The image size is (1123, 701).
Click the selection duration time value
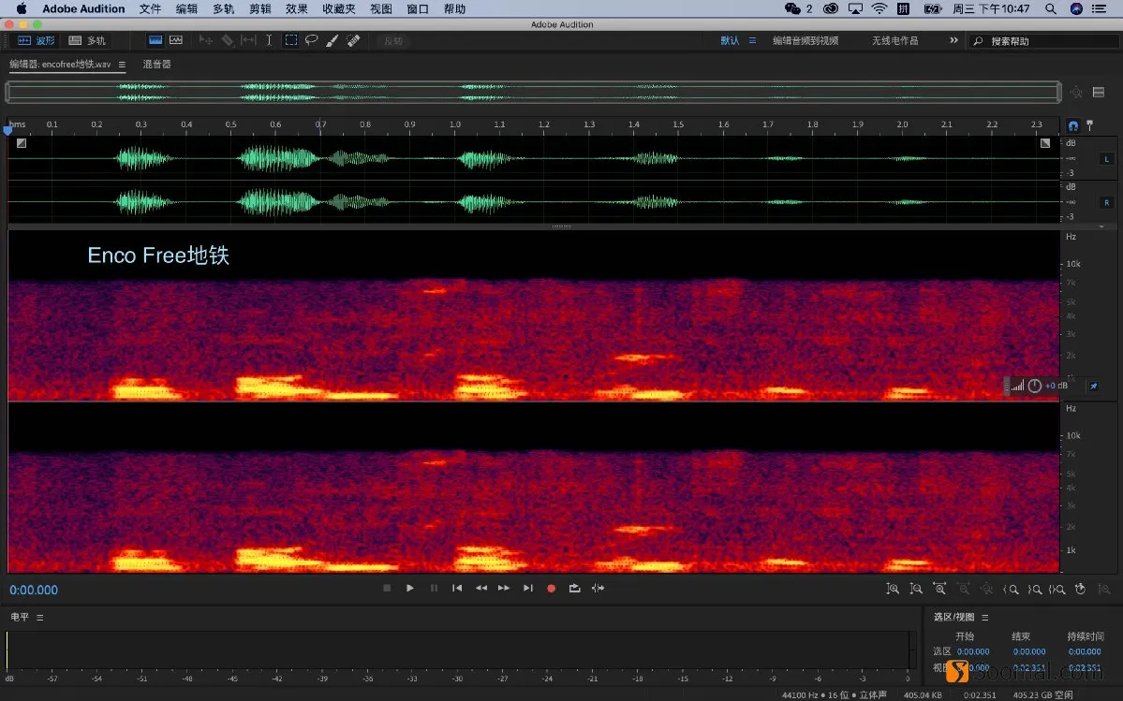pos(1085,651)
